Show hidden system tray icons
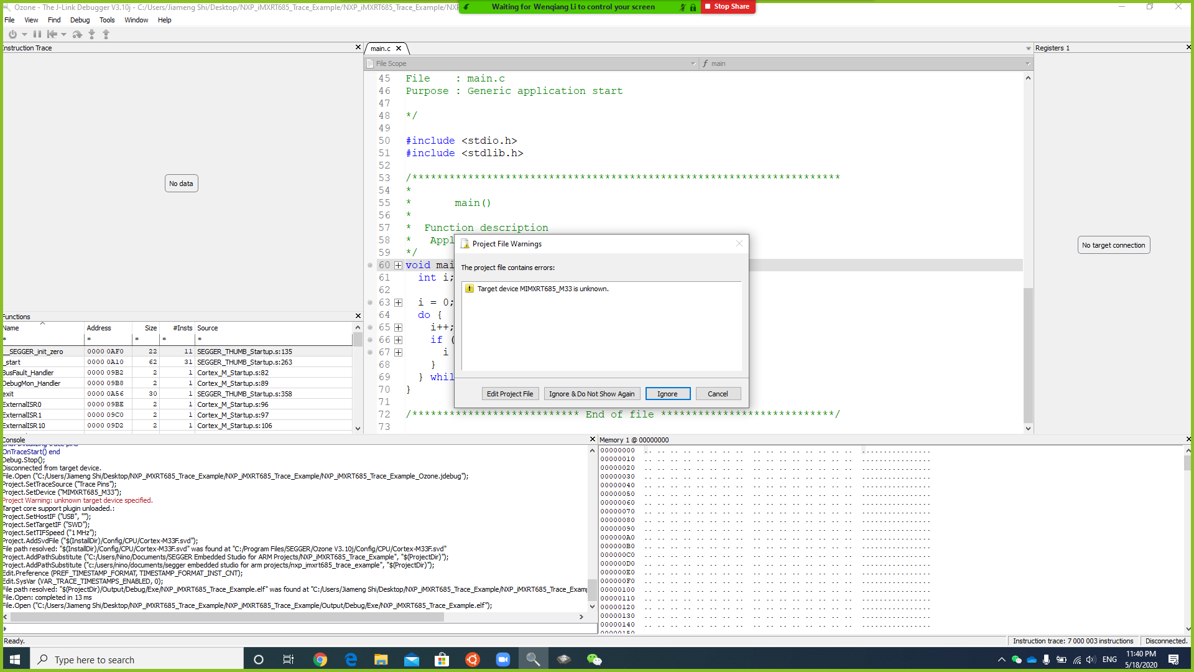Screen dimensions: 1194x672 pos(1002,660)
